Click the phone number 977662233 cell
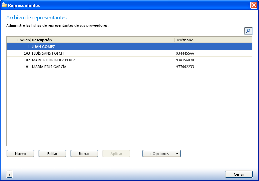This screenshot has width=259, height=181. tap(185, 67)
